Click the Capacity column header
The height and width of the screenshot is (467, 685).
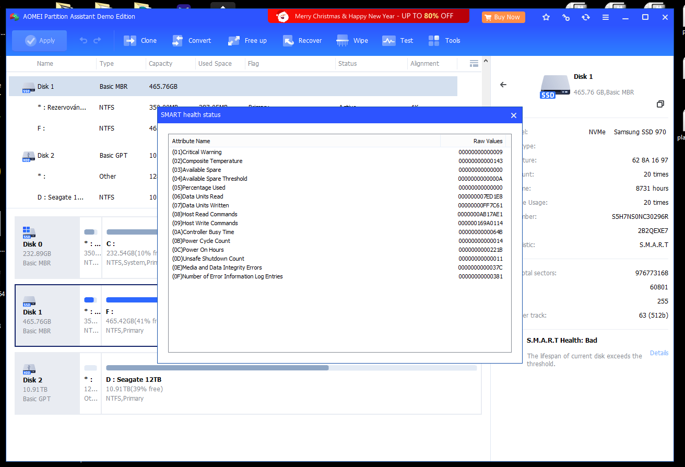click(160, 64)
